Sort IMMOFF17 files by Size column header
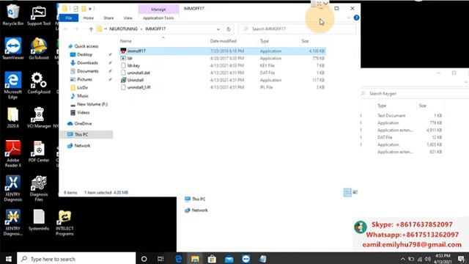Image resolution: width=469 pixels, height=264 pixels. (305, 41)
